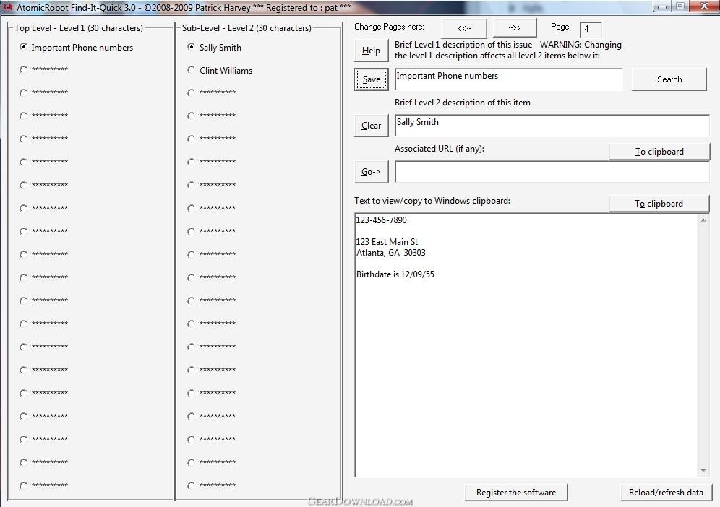Screen dimensions: 720x507
Task: Click the "Sub-Level - Level 2 (30 characters)" heading
Action: (x=247, y=28)
